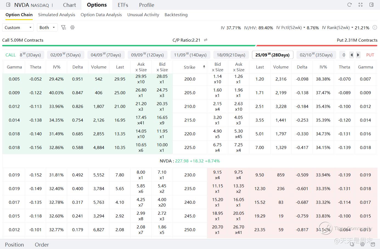Click the panel icon beside NVDA ticker
The height and width of the screenshot is (249, 380).
(8, 5)
